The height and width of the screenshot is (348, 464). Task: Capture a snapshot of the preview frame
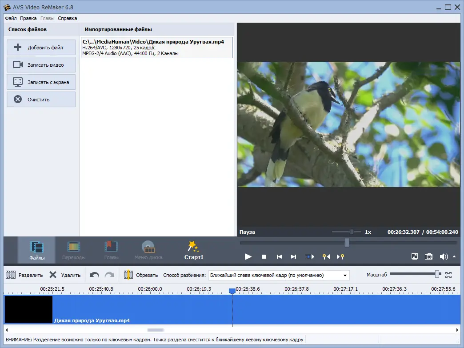(428, 256)
